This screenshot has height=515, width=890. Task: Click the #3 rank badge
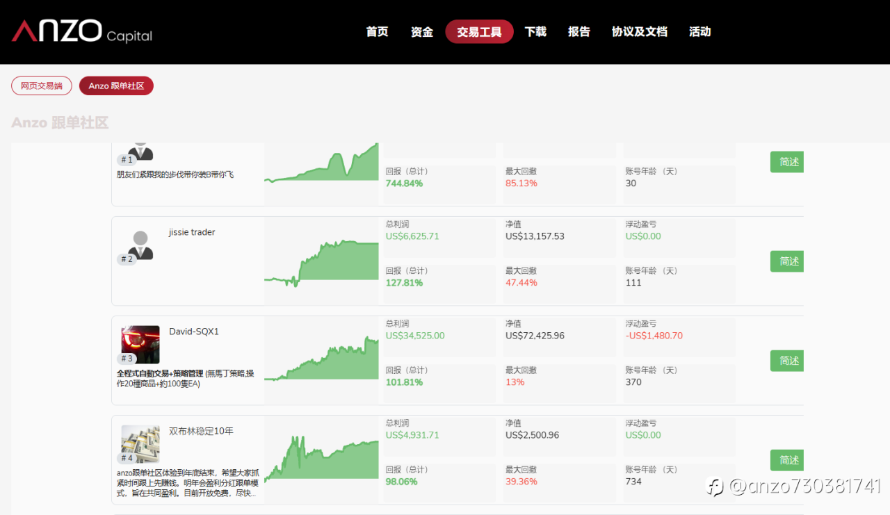coord(127,359)
